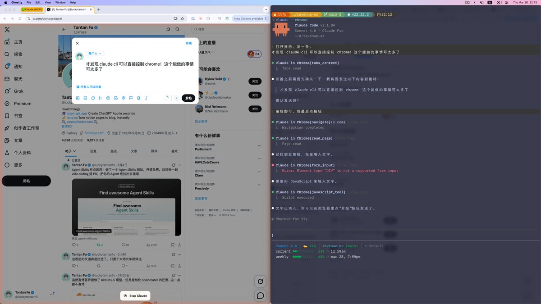The height and width of the screenshot is (304, 541).
Task: Open the emoji picker in composer
Action: [x=108, y=98]
